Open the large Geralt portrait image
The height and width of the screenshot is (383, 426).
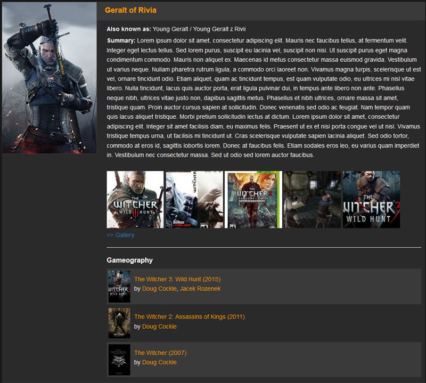click(49, 78)
